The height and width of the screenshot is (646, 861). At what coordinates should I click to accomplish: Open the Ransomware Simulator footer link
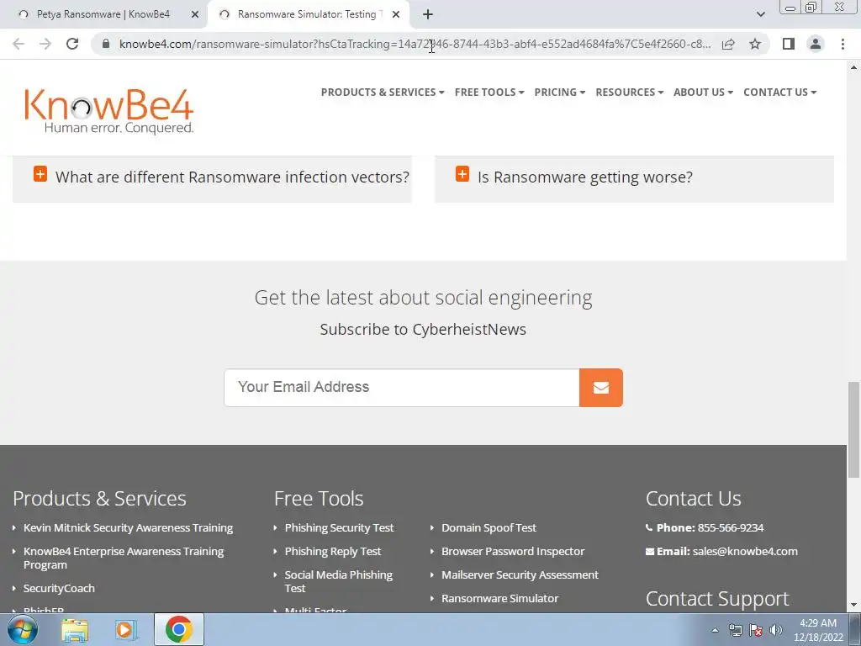[x=499, y=599]
